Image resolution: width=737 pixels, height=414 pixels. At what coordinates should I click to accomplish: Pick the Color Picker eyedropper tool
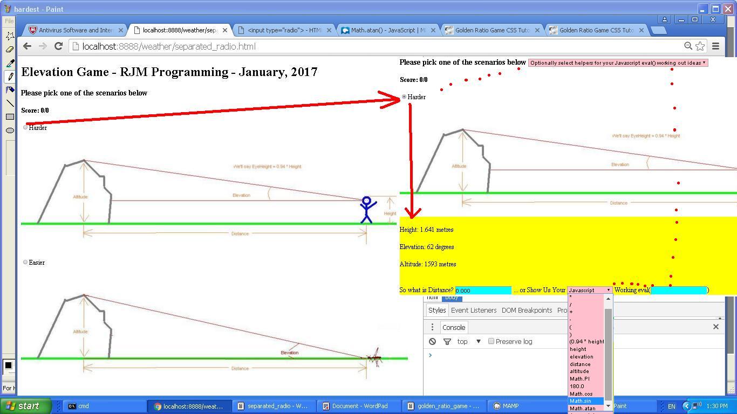10,63
